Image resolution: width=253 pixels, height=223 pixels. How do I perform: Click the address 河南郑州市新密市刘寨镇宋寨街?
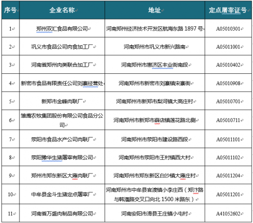click(155, 83)
